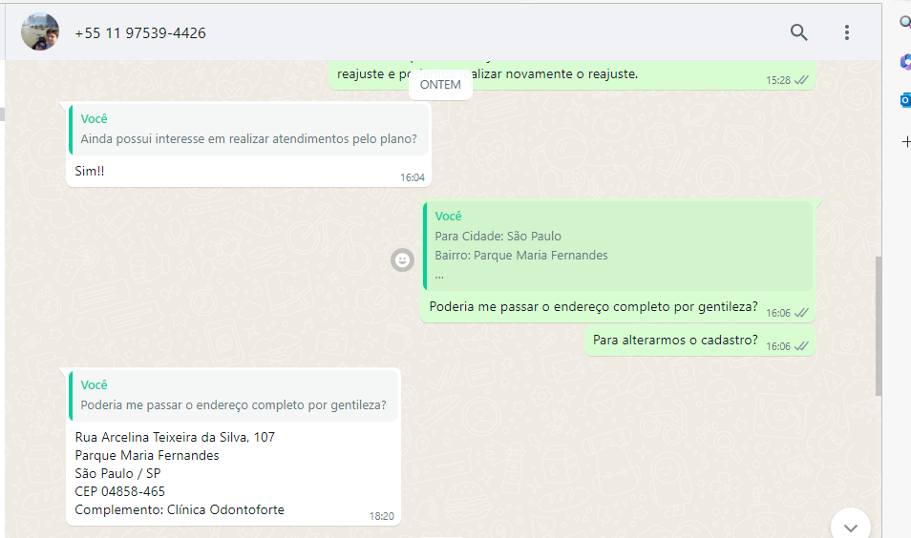Click the timestamp 16:04
Viewport: 911px width, 538px height.
(x=412, y=177)
